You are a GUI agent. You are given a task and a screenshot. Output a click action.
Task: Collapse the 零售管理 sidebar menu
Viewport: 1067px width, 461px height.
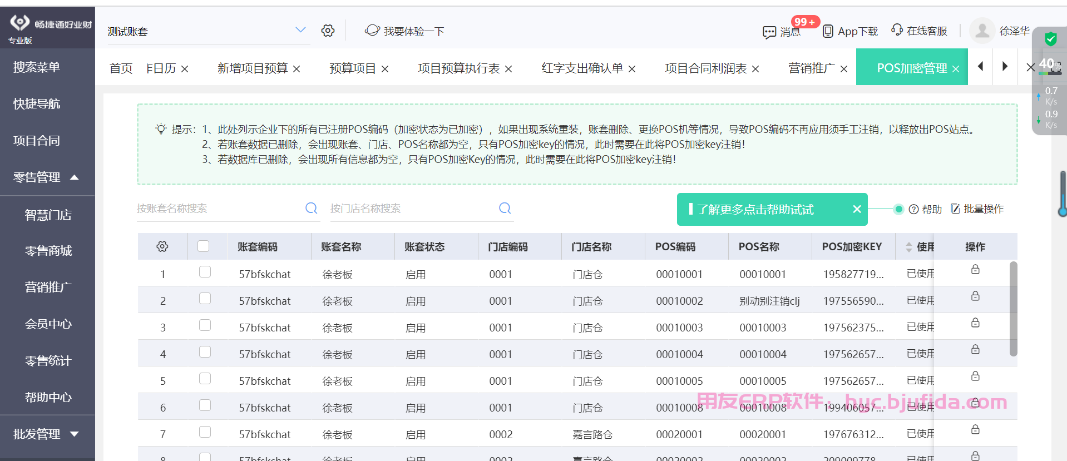75,177
